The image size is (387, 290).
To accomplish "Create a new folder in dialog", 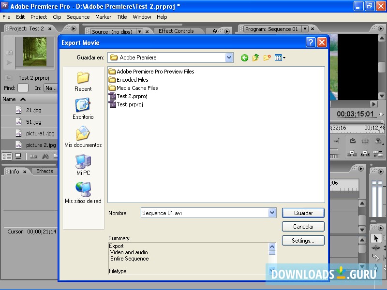I will [267, 58].
